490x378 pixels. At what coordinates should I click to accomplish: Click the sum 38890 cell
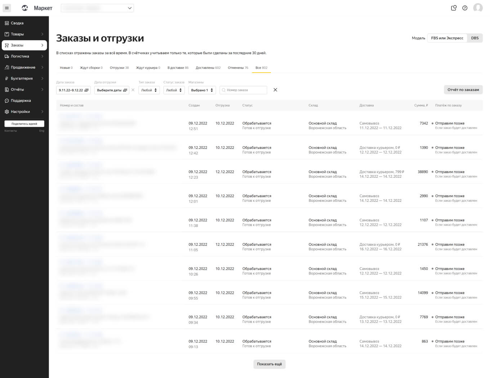(423, 172)
